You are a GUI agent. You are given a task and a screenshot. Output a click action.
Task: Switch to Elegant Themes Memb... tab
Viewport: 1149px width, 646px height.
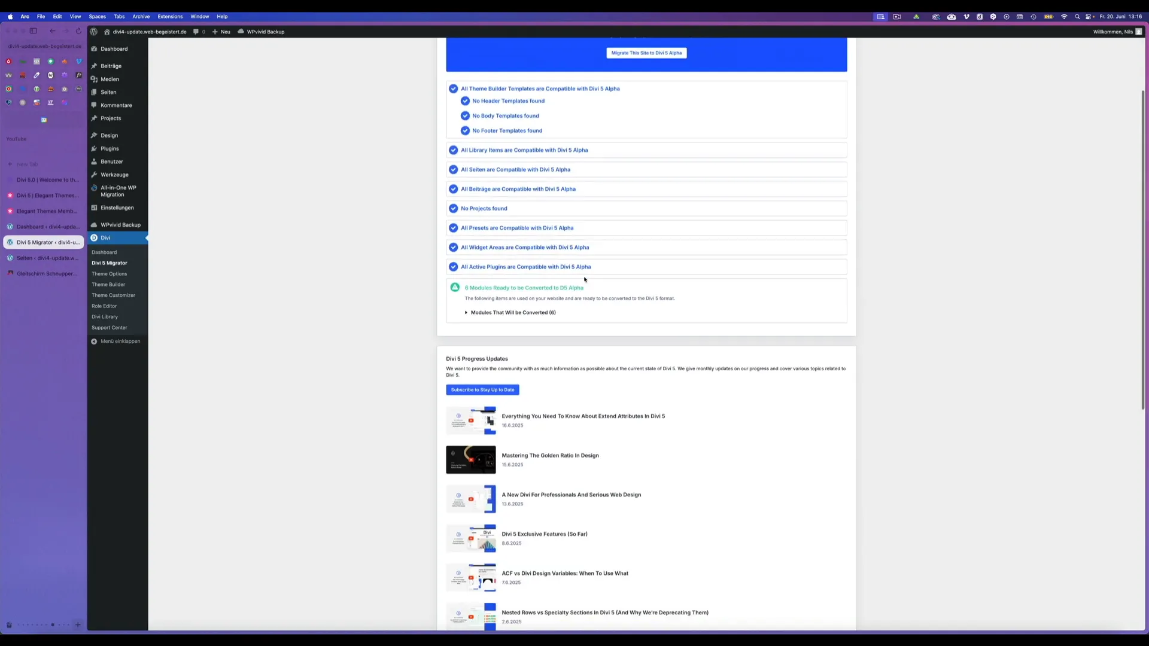point(44,211)
